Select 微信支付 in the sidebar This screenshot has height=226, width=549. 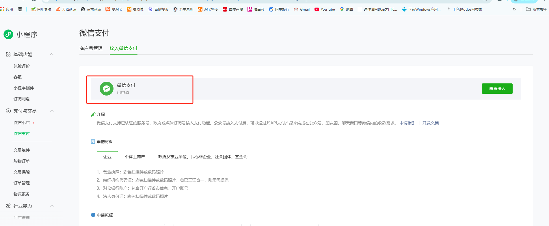(x=22, y=134)
